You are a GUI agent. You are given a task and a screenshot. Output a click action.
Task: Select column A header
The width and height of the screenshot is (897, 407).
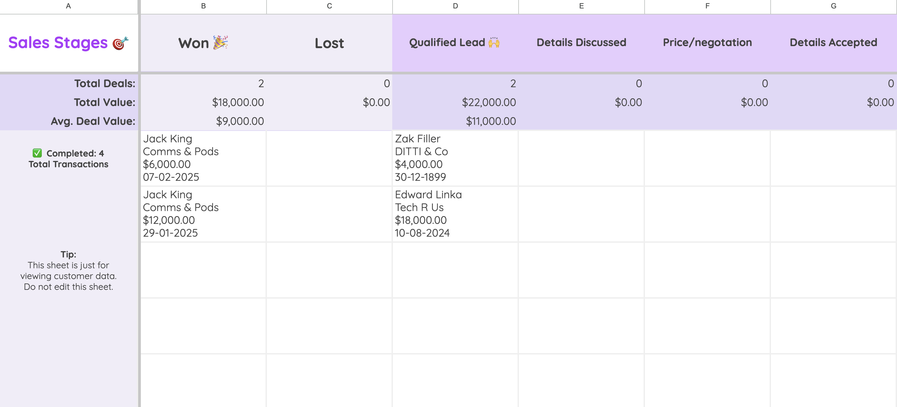pyautogui.click(x=69, y=6)
